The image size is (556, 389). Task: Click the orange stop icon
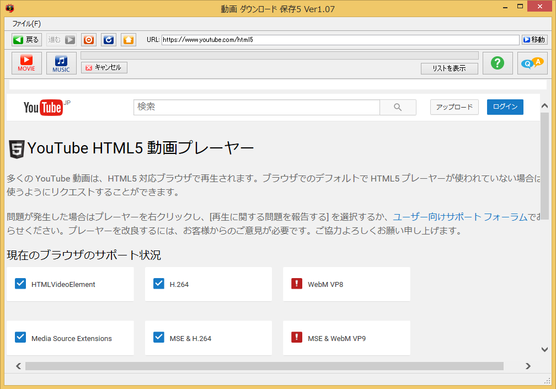[x=89, y=40]
